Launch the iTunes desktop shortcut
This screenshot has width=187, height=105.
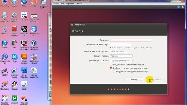click(x=5, y=44)
